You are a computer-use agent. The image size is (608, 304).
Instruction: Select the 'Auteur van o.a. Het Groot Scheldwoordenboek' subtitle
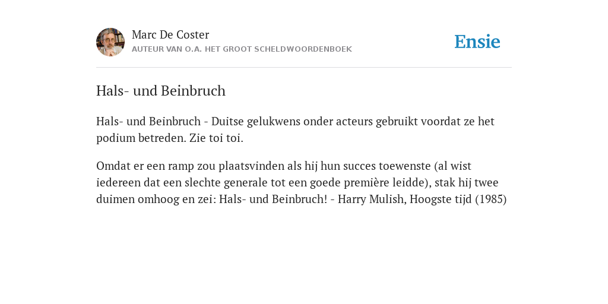[x=242, y=49]
